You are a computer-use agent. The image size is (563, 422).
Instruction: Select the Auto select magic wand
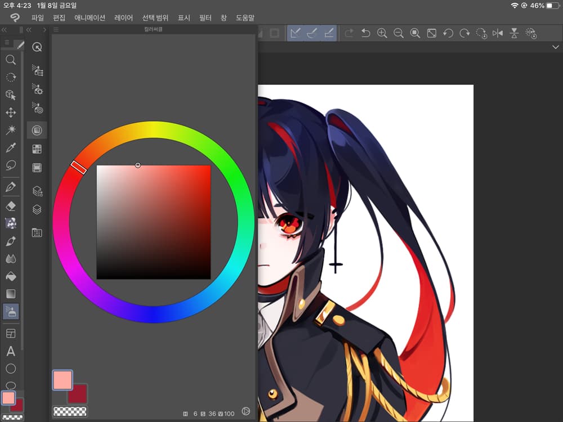11,129
